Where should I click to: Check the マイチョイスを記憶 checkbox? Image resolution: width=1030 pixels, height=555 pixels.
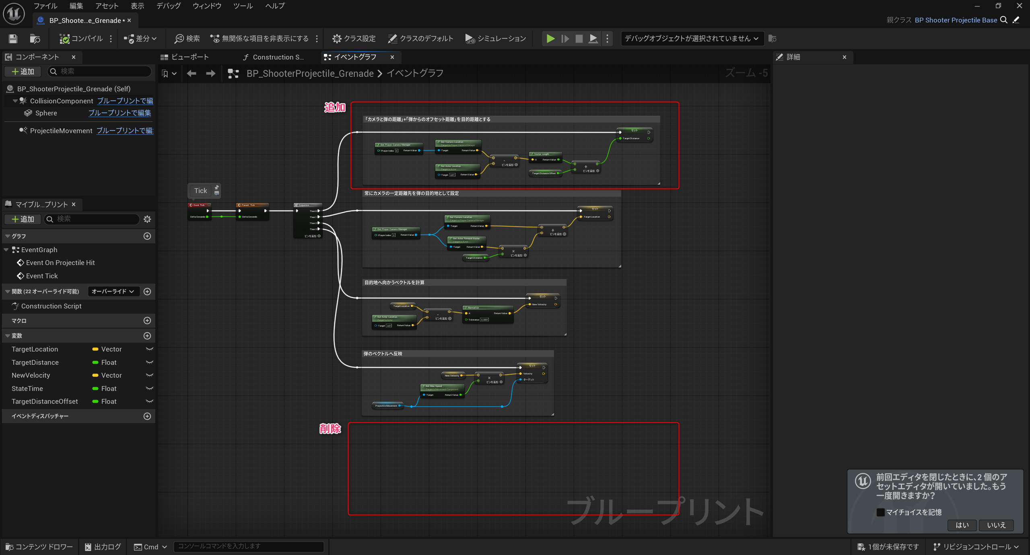coord(880,512)
